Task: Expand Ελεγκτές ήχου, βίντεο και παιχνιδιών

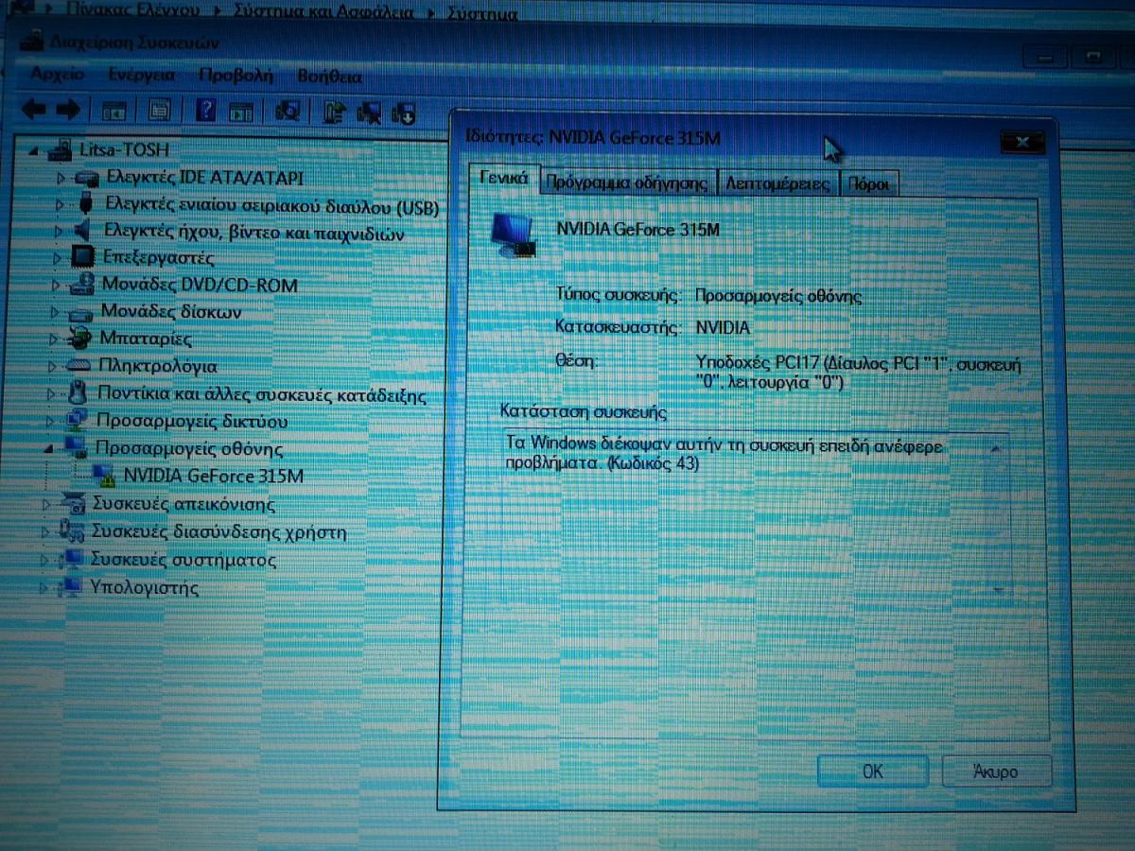Action: 60,232
